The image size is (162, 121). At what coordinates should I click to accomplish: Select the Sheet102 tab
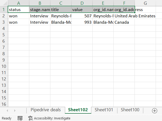coord(78,110)
